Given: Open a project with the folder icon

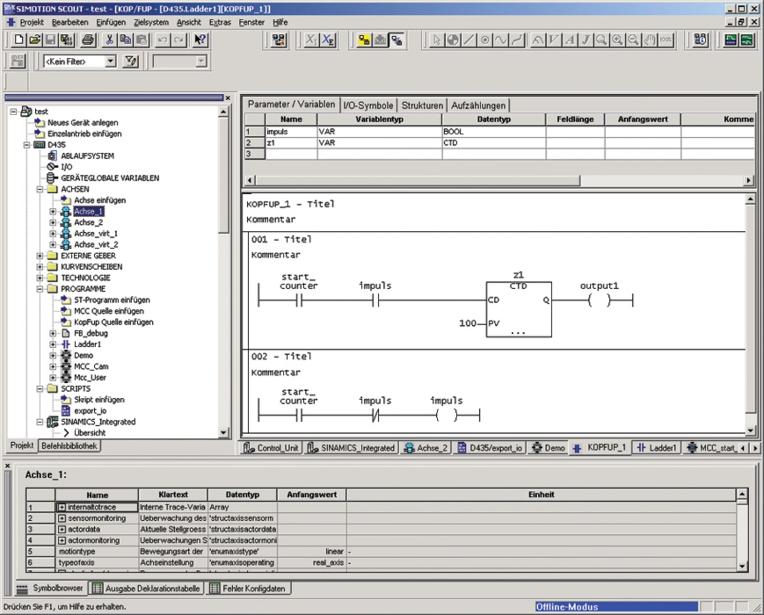Looking at the screenshot, I should pos(35,40).
